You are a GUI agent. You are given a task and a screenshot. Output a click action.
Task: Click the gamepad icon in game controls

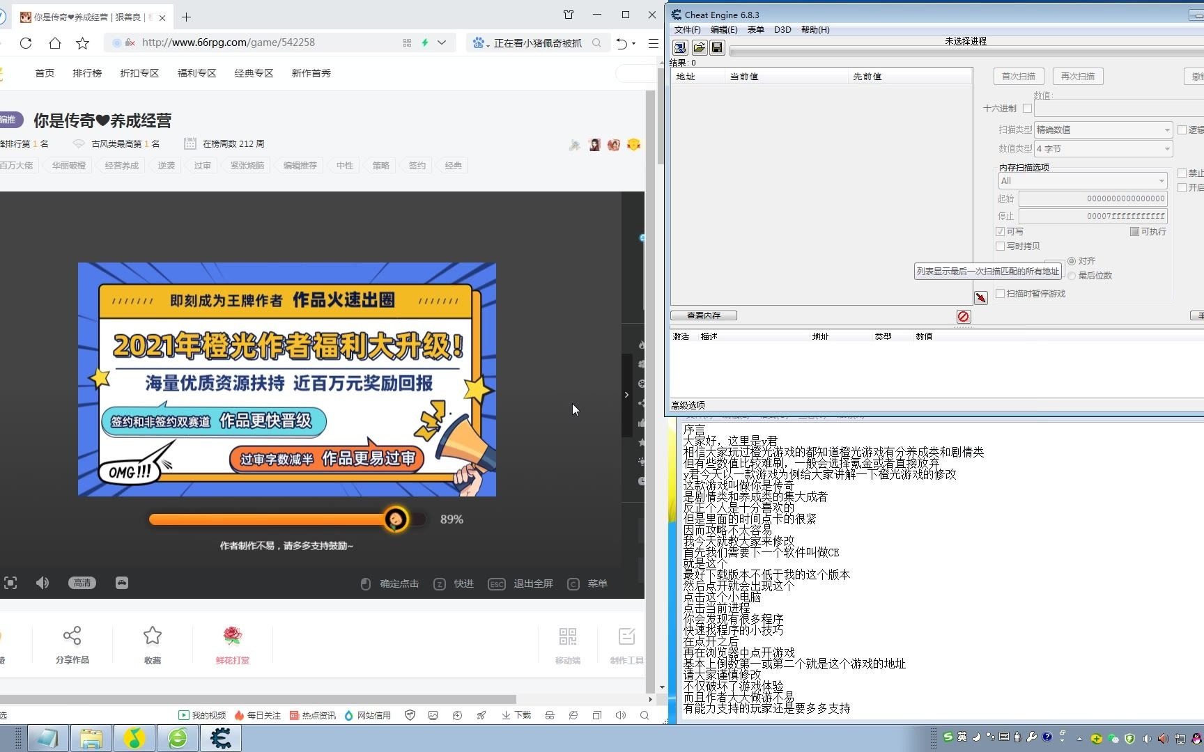tap(122, 583)
